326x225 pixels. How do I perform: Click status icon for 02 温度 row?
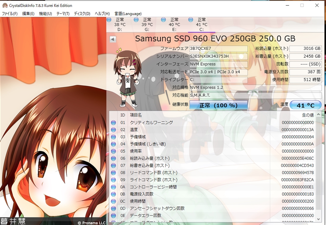(x=113, y=130)
